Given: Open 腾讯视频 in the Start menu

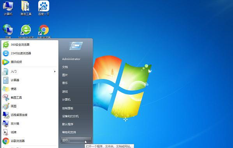Looking at the screenshot, I should pyautogui.click(x=30, y=62).
